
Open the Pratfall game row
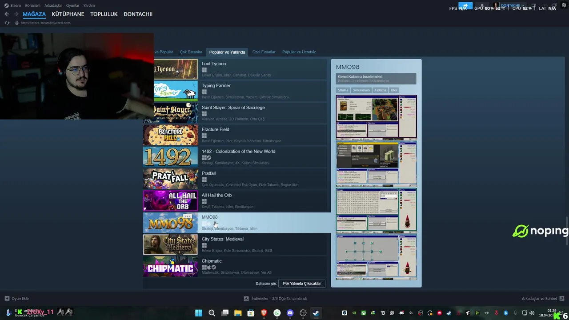point(235,179)
